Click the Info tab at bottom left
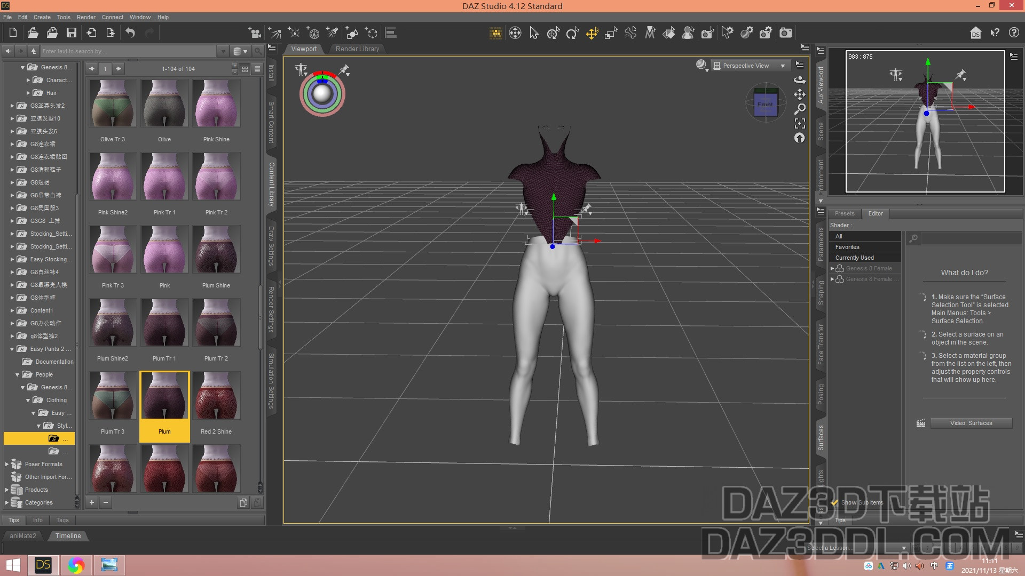1025x576 pixels. point(37,520)
